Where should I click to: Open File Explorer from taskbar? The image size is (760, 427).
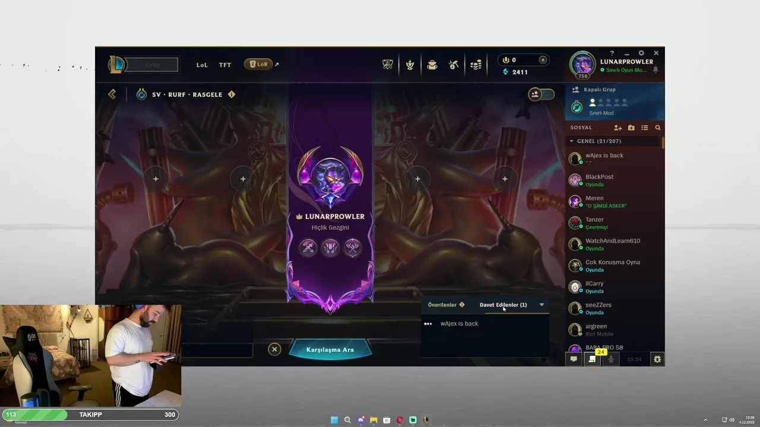(x=373, y=420)
